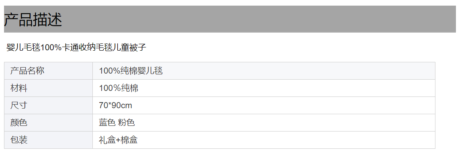Click the 包装 label cell
474x152 pixels.
48,140
